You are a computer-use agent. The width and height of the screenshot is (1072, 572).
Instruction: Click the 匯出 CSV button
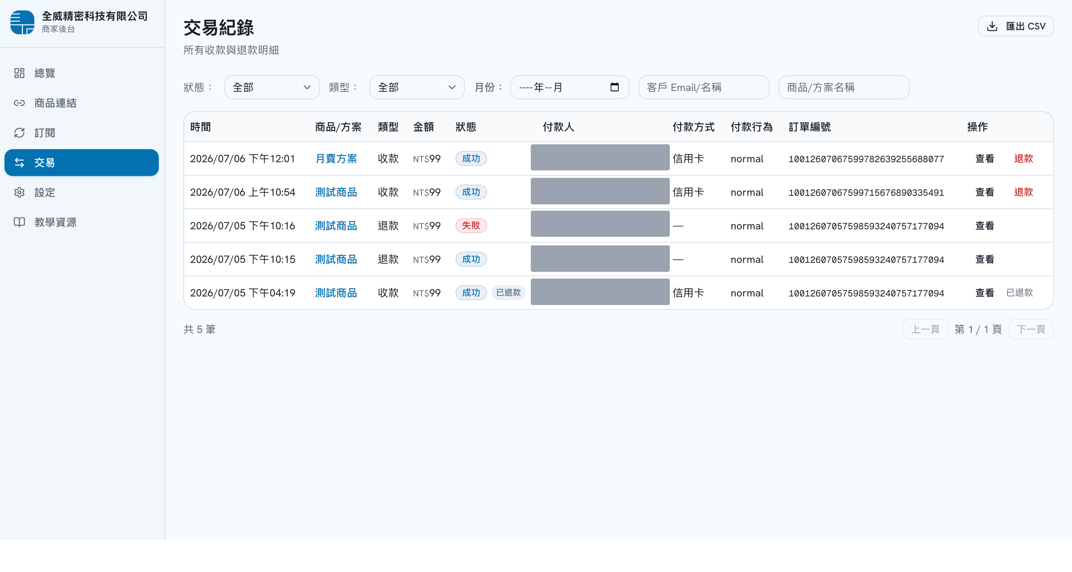(x=1016, y=26)
